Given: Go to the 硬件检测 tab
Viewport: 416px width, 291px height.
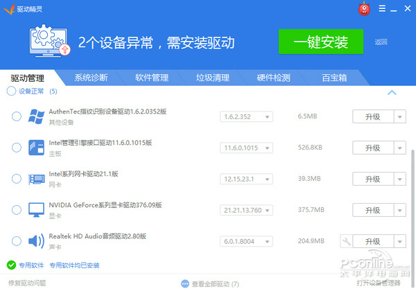Looking at the screenshot, I should pos(274,78).
